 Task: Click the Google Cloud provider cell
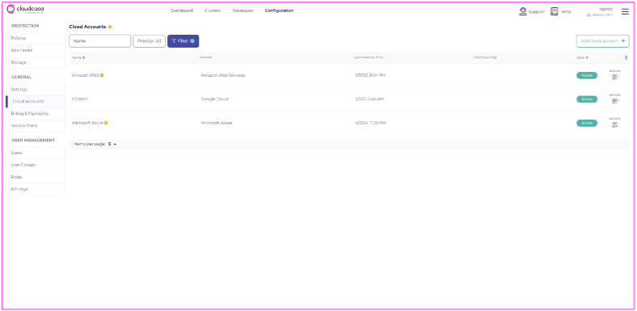tap(214, 99)
